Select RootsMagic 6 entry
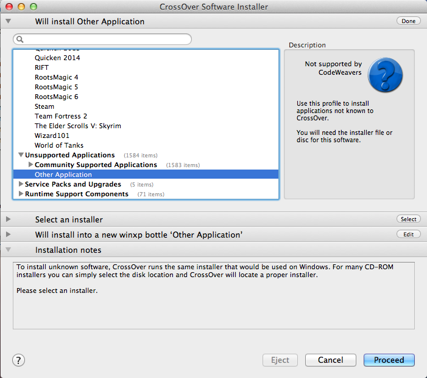Viewport: 427px width, 378px height. (x=57, y=97)
